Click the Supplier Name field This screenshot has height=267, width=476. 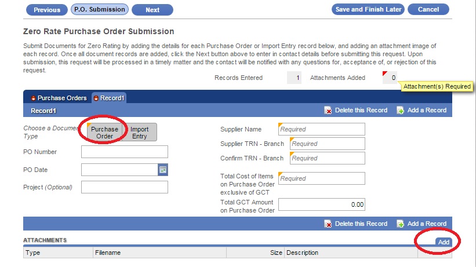(x=322, y=129)
